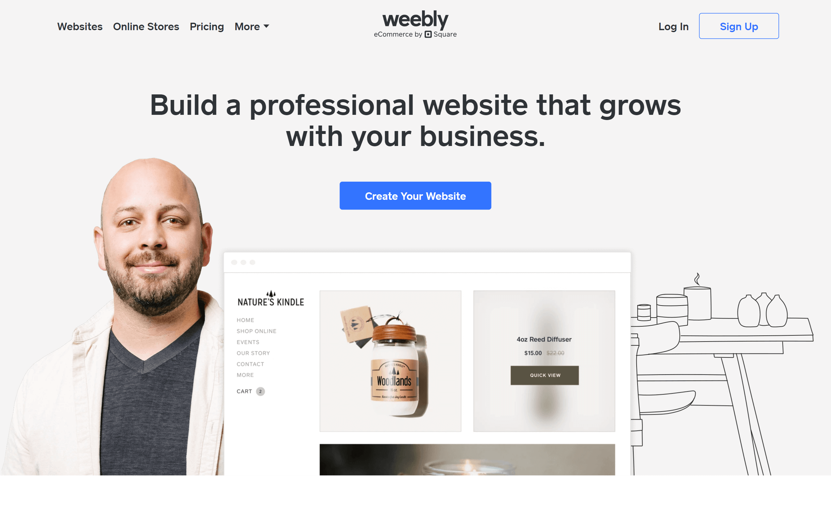Expand the More menu item in Nature's Kindle
Screen dimensions: 831x519
pyautogui.click(x=244, y=375)
